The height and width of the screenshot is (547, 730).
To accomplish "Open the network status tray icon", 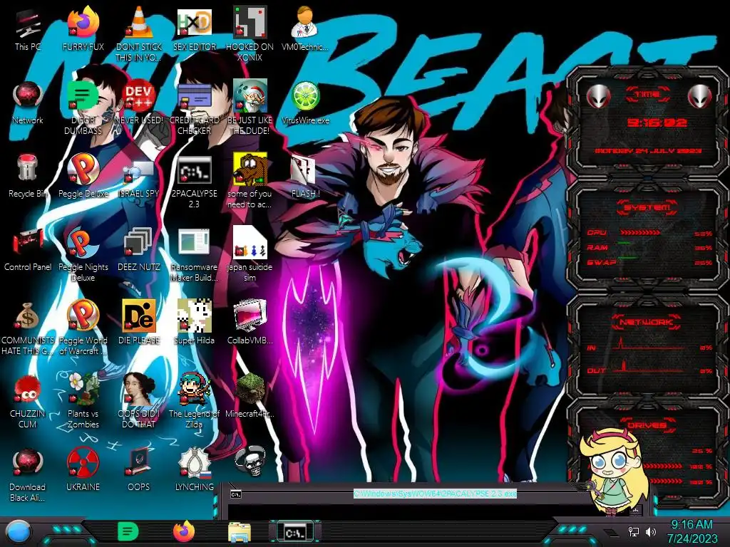I will click(x=634, y=531).
